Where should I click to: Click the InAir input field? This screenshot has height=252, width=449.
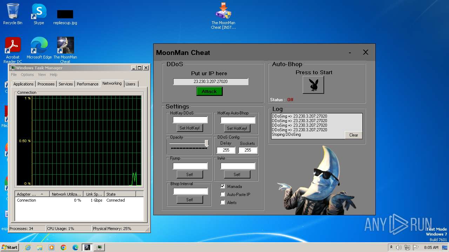(237, 166)
